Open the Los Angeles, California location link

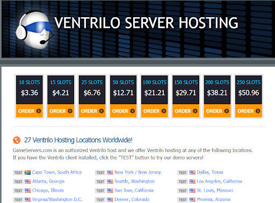click(219, 182)
